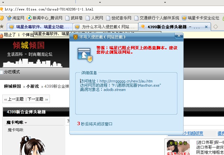Image resolution: width=224 pixels, height=155 pixels.
Task: Click the adodb.stream vulnerability name
Action: click(115, 90)
